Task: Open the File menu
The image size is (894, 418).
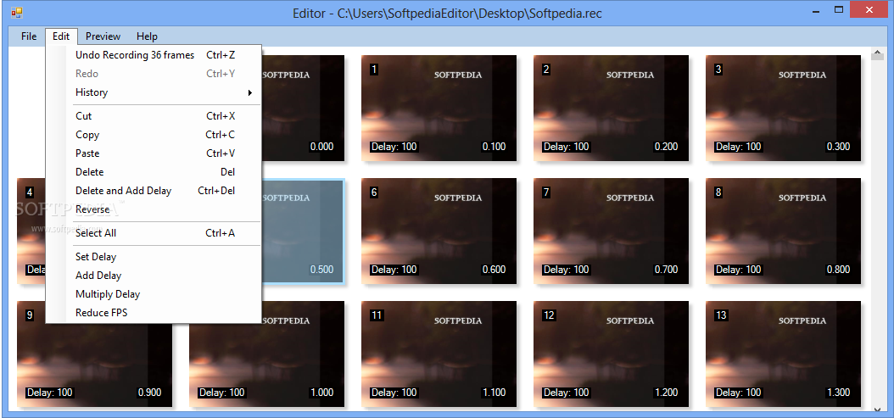Action: point(29,36)
